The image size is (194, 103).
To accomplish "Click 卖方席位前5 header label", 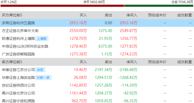I will [x=12, y=62].
